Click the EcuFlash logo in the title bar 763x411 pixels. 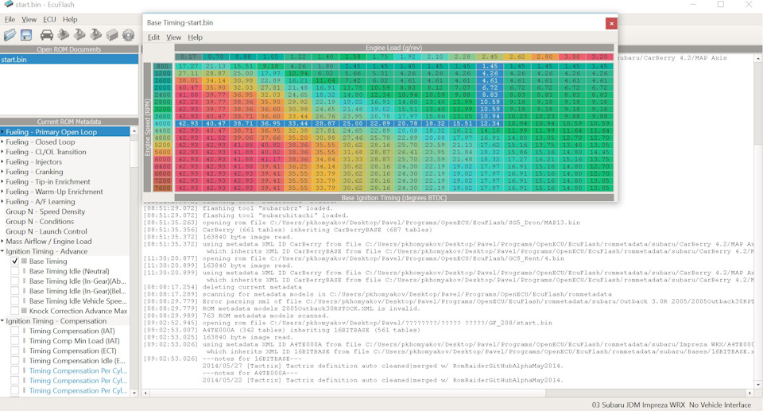click(7, 5)
